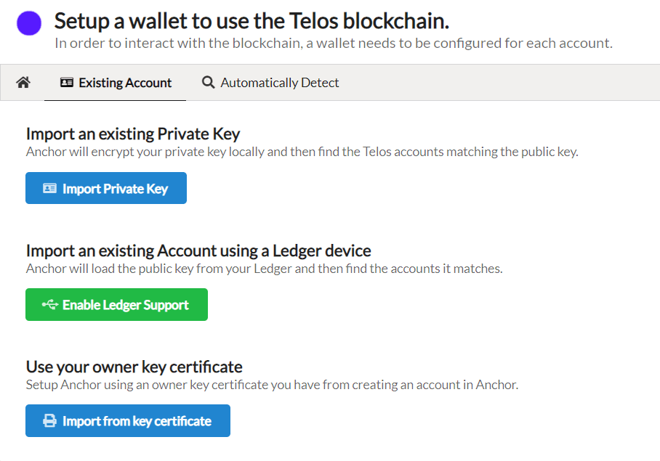660x461 pixels.
Task: Enable Ledger Support via green button
Action: pos(116,304)
